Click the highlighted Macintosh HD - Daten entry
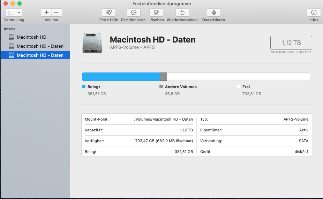The width and height of the screenshot is (323, 199). coord(40,55)
